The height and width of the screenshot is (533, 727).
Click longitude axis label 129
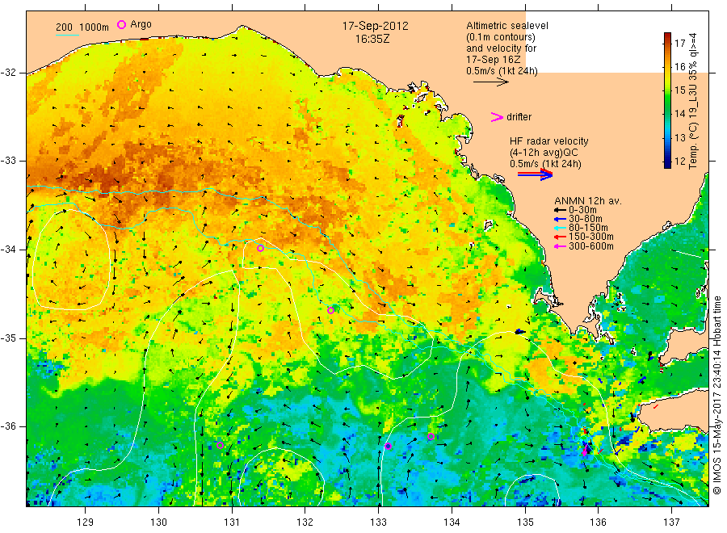pyautogui.click(x=86, y=522)
